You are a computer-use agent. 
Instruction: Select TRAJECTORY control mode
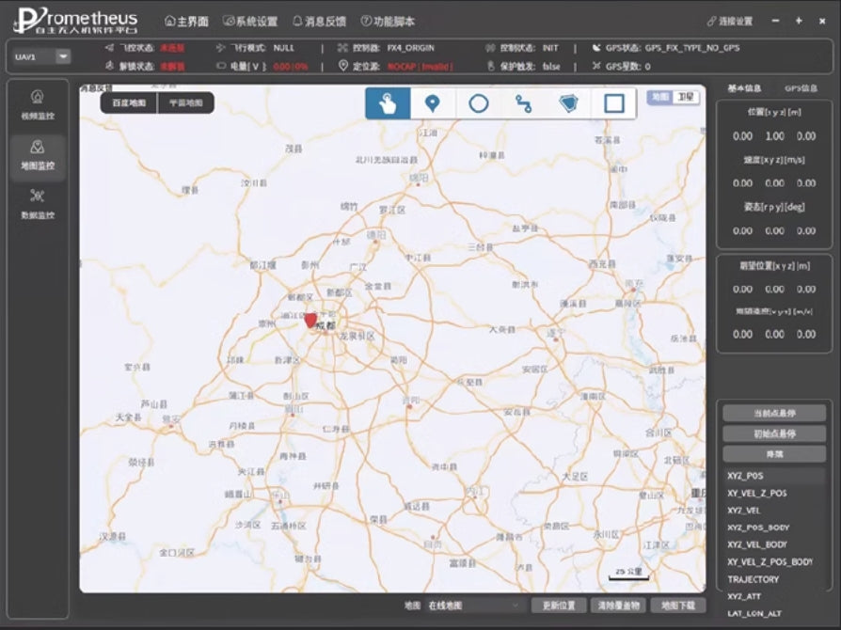click(x=774, y=579)
